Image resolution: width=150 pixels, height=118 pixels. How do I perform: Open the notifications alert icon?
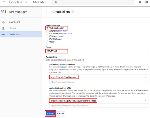coord(147,2)
